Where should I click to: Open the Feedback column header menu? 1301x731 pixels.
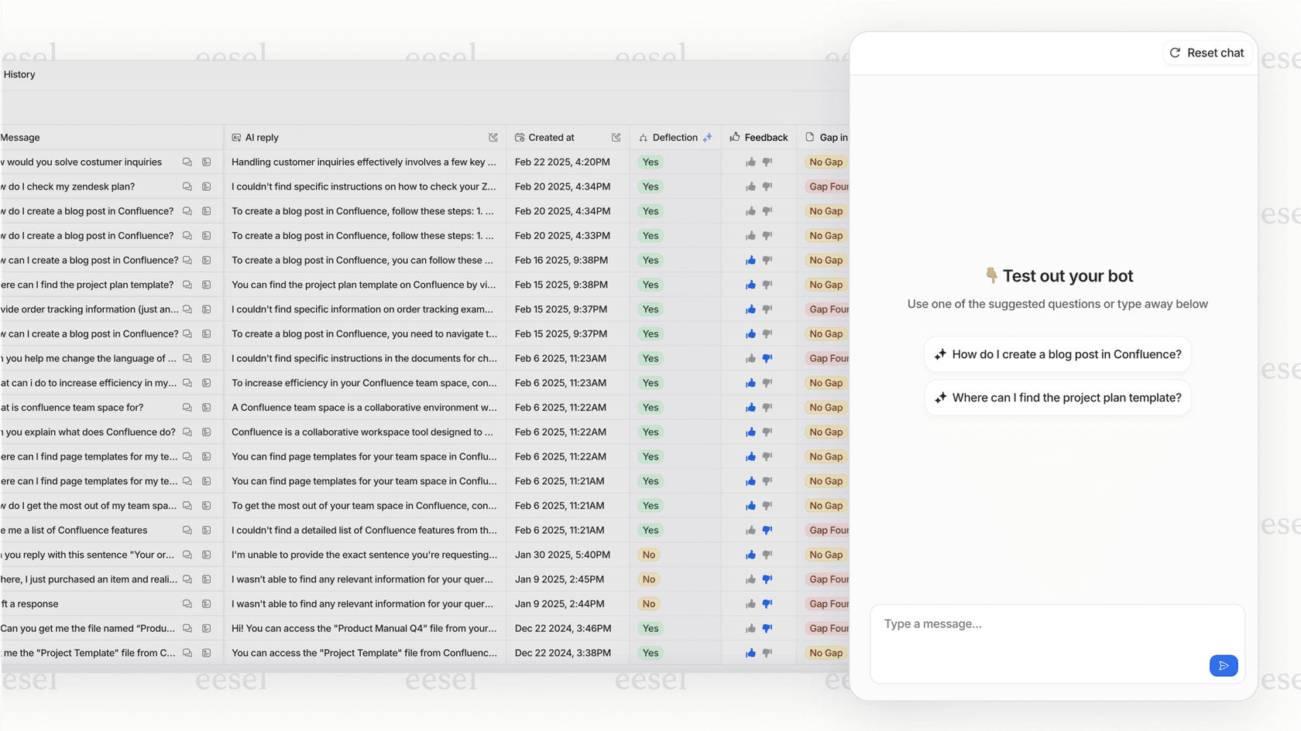click(765, 137)
